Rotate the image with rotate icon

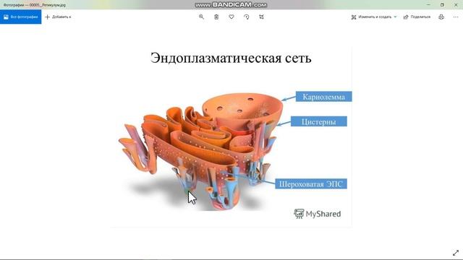247,17
